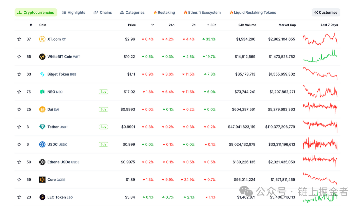Open the XT.com coin page link

tap(56, 39)
